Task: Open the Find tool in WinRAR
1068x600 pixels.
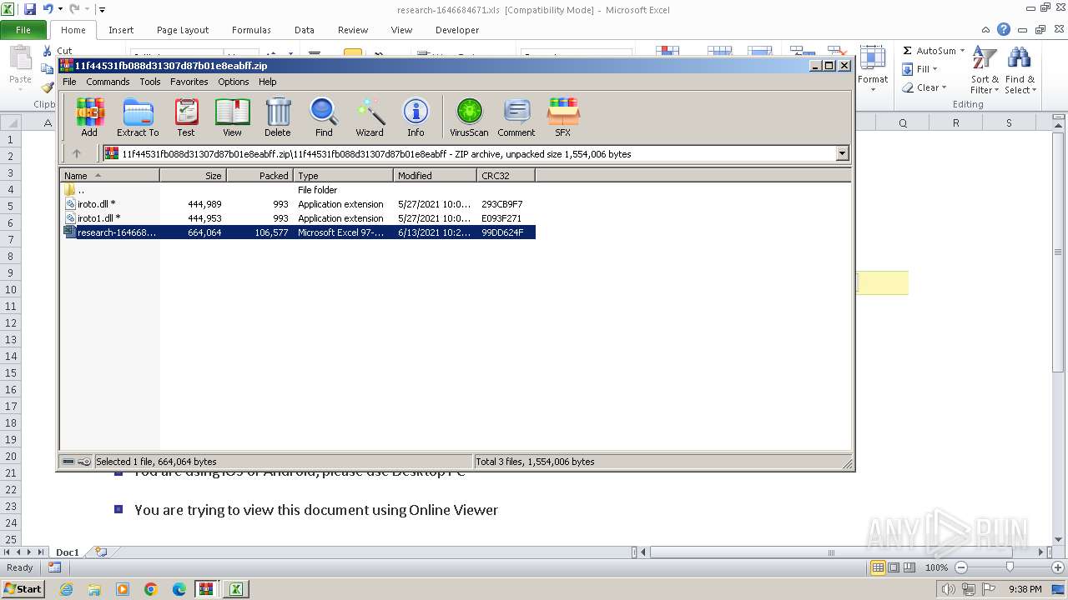Action: click(324, 117)
